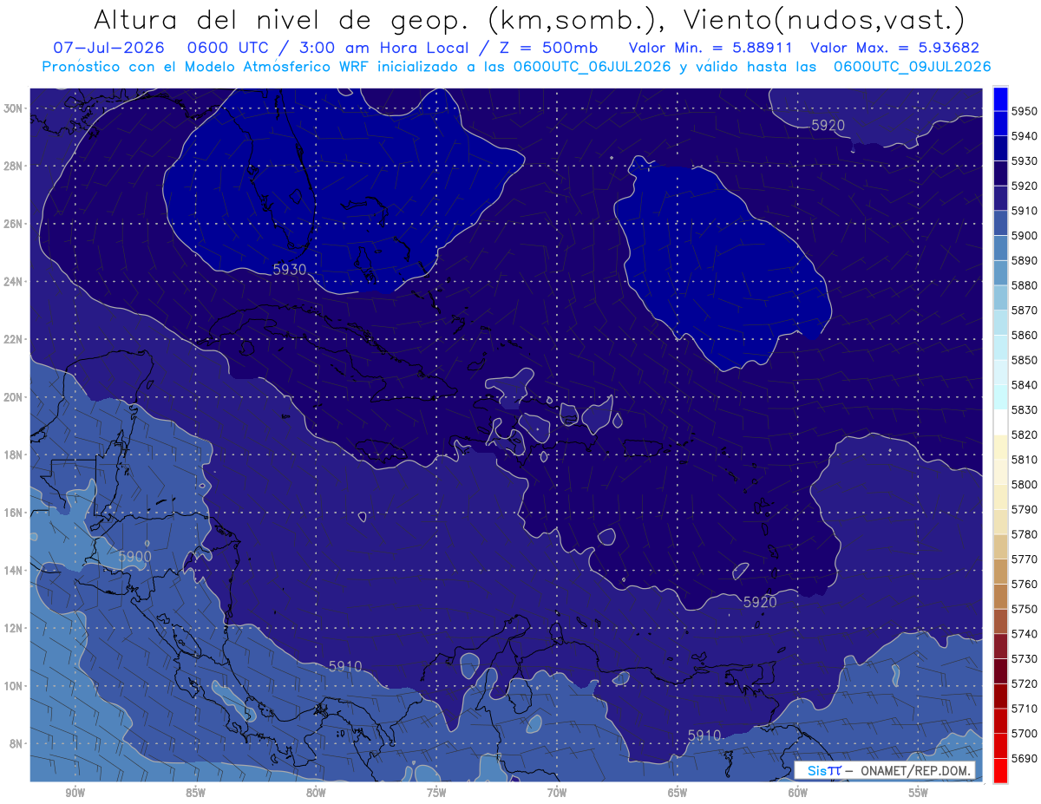Click the 5920 contour label near 13N
This screenshot has height=804, width=1041.
coord(760,602)
